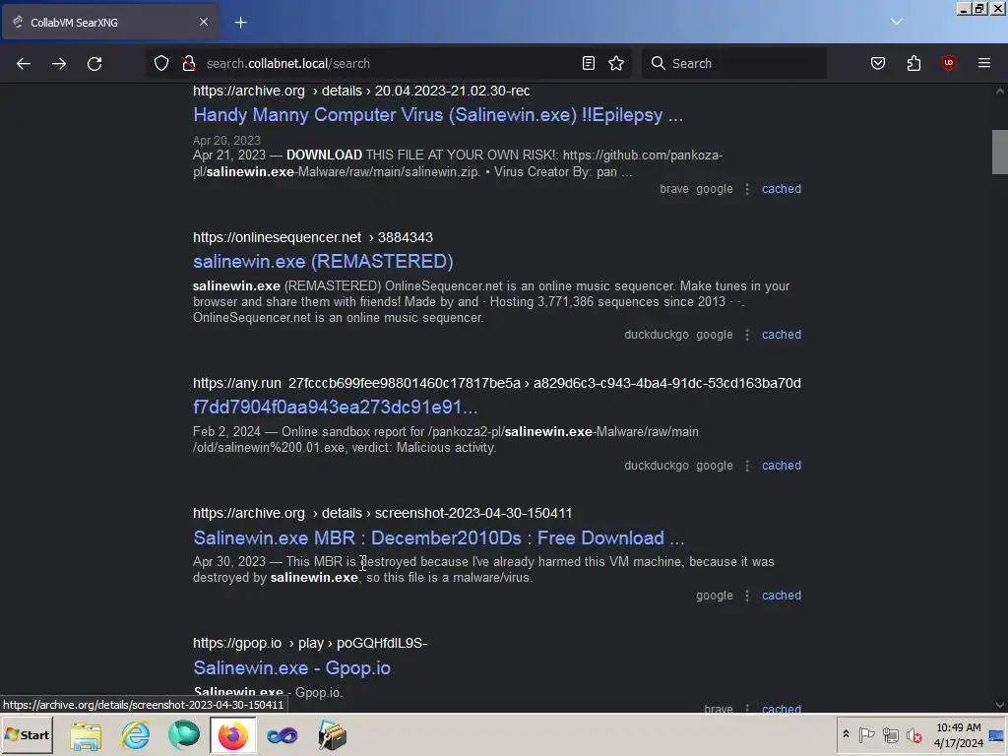This screenshot has height=756, width=1008.
Task: Open tracking protection shield icon
Action: pos(161,63)
